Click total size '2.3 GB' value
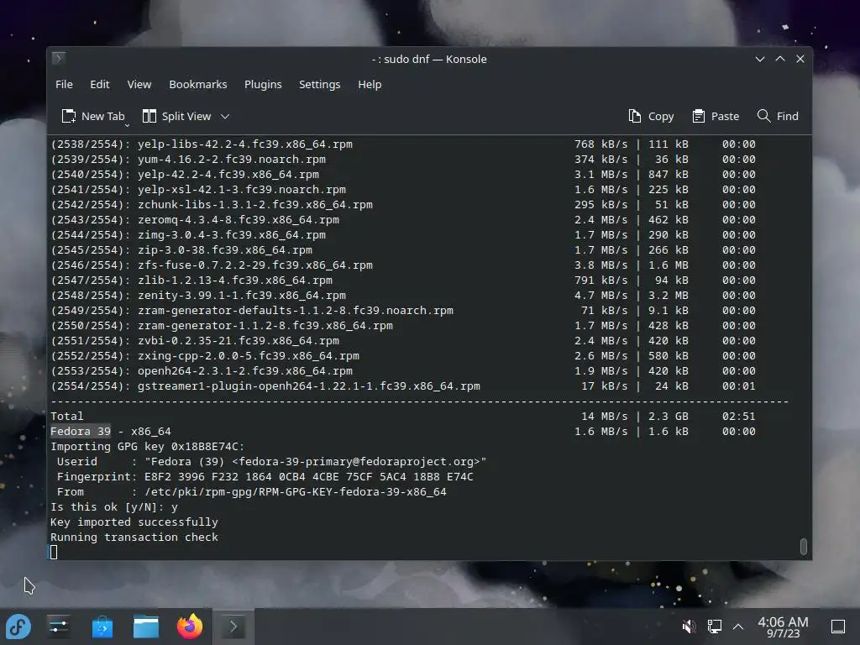Screen dimensions: 860x645 tap(668, 417)
